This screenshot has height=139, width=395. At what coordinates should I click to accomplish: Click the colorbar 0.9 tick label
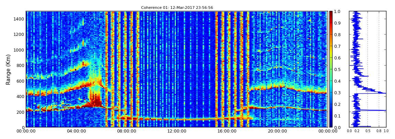[338, 23]
